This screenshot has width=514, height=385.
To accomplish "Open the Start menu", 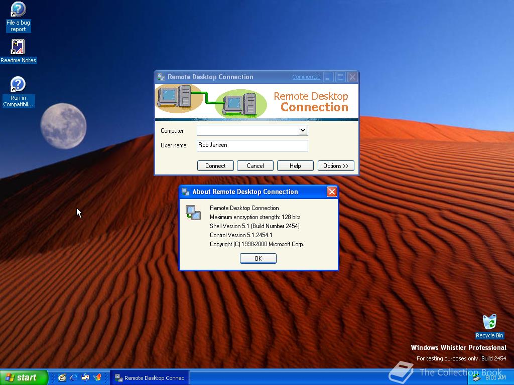I will [24, 377].
